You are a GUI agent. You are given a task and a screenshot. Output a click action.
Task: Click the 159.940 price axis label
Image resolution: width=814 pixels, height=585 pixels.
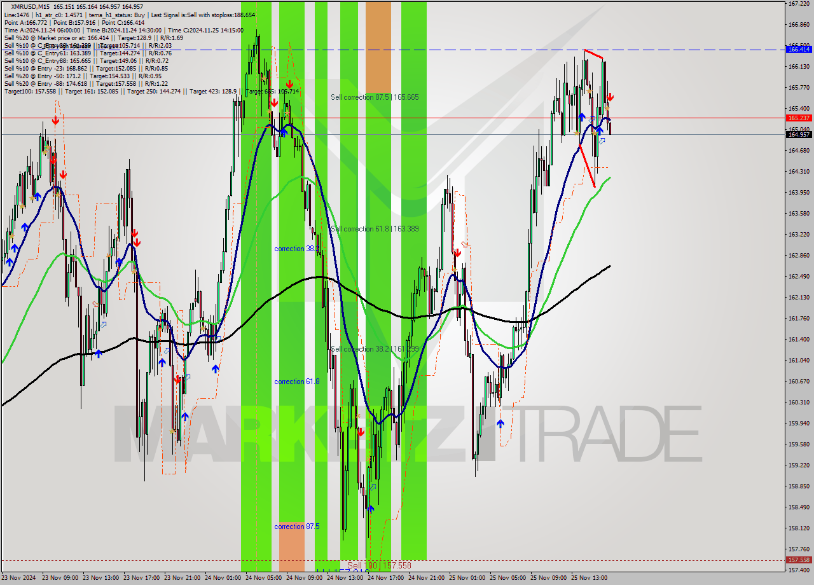[x=799, y=423]
